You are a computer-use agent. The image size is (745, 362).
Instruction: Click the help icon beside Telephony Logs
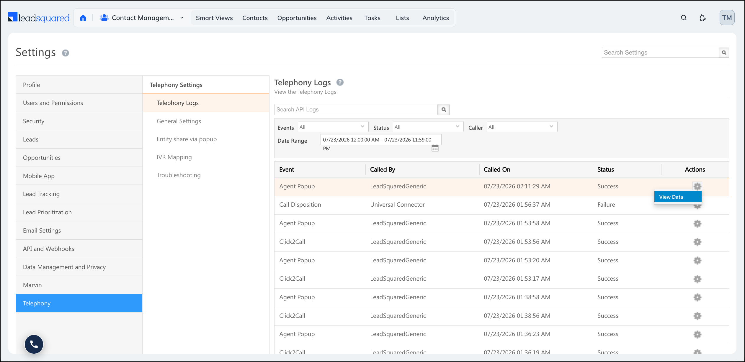340,82
